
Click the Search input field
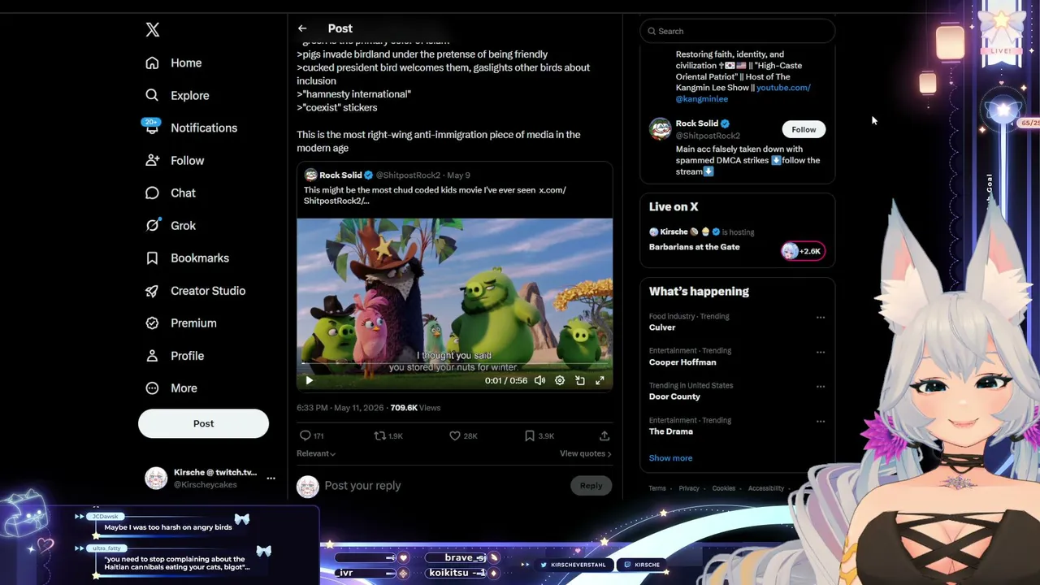pos(738,31)
